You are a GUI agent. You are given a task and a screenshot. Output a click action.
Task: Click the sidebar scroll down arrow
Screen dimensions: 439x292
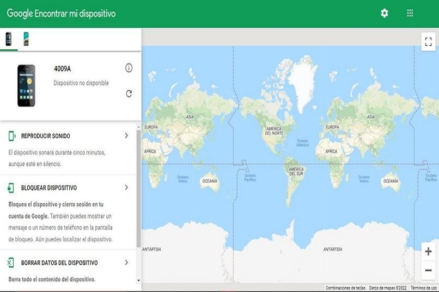coord(138,281)
